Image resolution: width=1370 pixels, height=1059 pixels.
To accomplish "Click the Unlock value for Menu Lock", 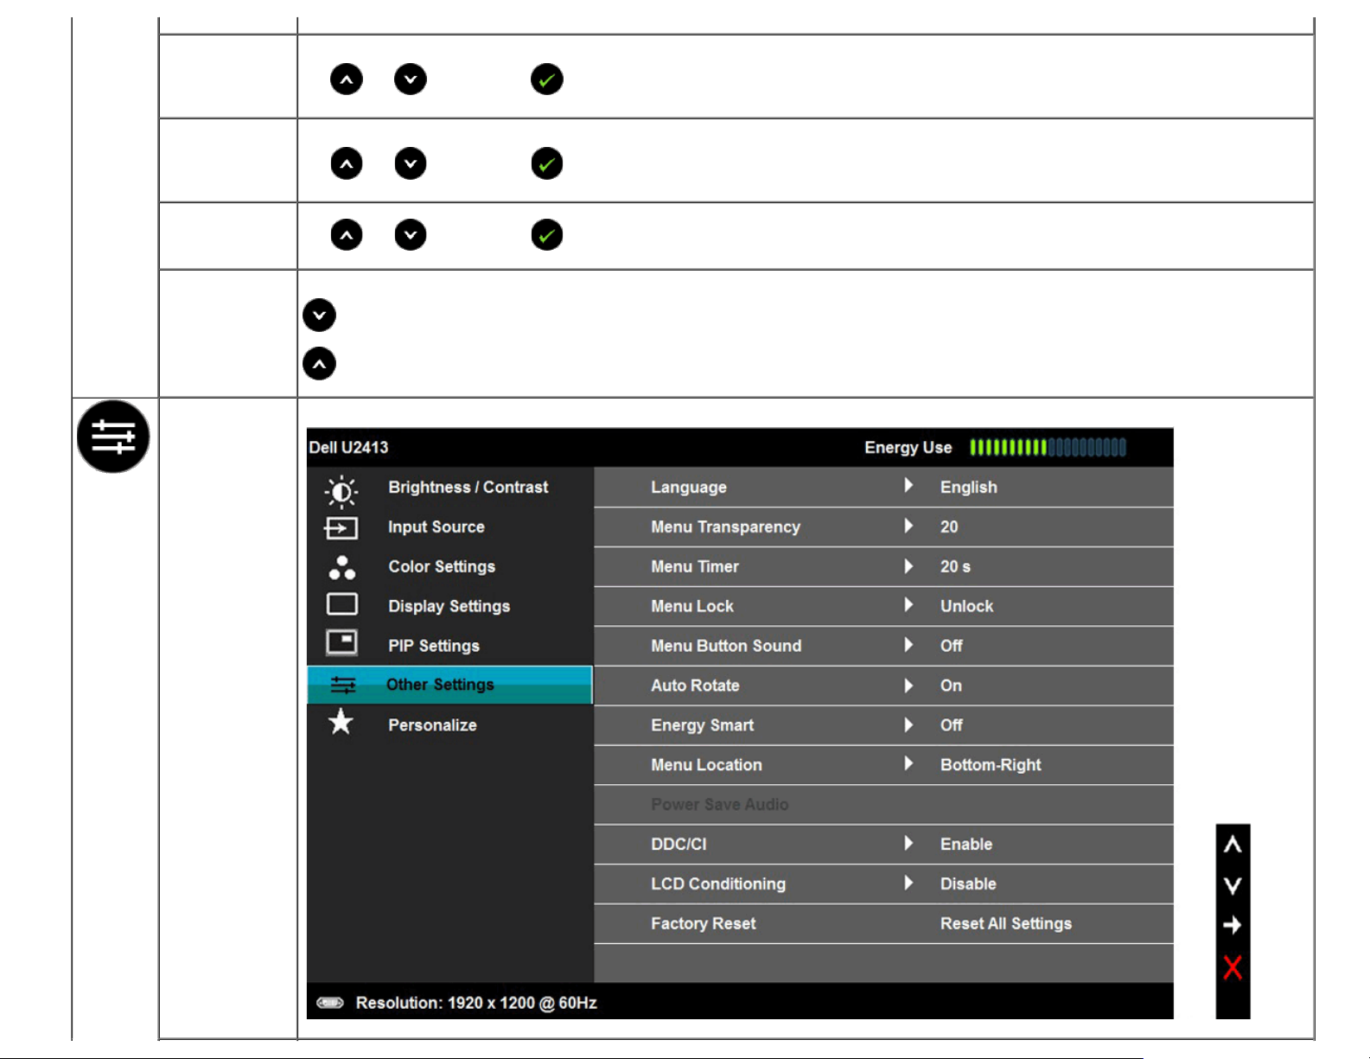I will [x=966, y=606].
